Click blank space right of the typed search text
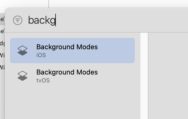The image size is (188, 119). [120, 20]
